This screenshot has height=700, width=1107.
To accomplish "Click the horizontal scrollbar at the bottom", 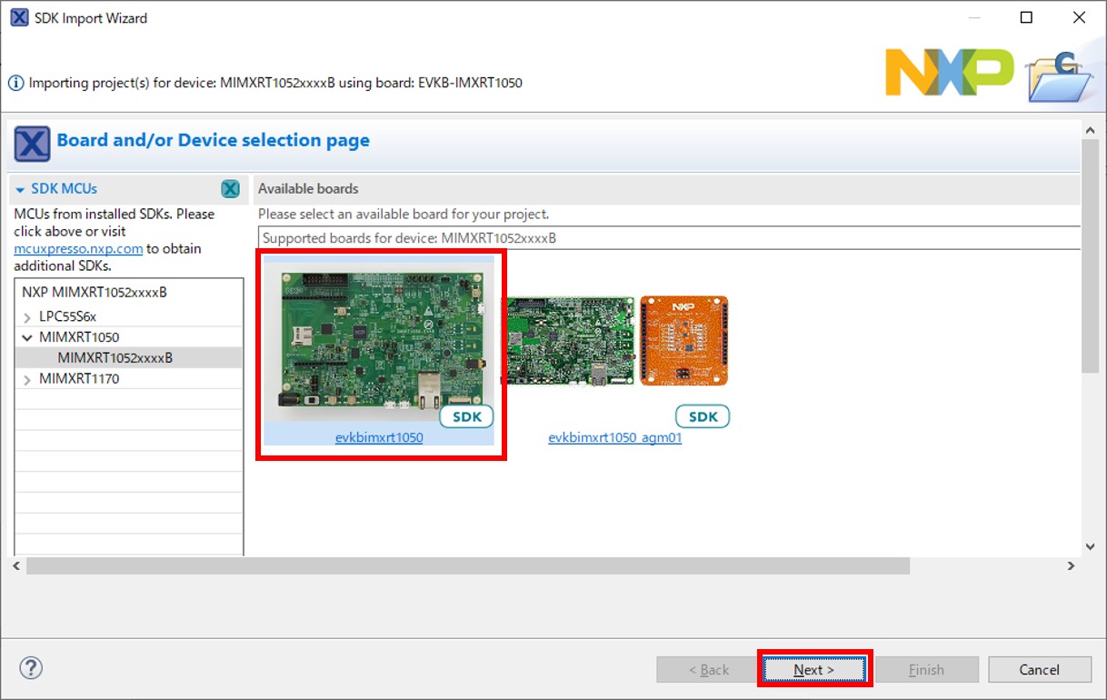I will click(467, 565).
